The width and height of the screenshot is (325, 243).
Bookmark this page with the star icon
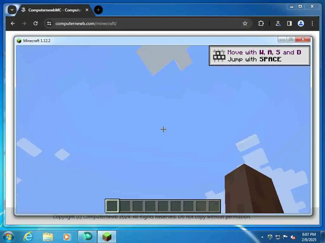click(245, 23)
